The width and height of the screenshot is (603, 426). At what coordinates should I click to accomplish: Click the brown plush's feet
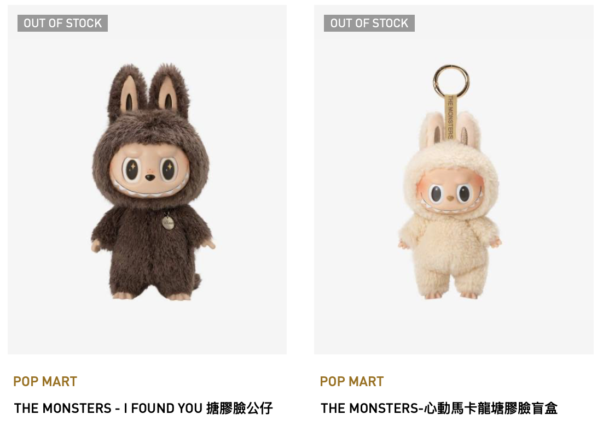[x=151, y=296]
